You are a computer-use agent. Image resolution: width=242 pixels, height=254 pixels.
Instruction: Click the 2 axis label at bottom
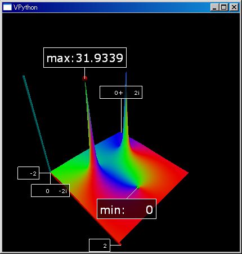click(100, 246)
